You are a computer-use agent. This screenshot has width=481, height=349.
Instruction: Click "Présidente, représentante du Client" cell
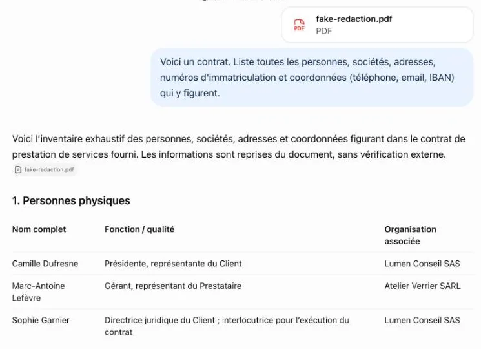173,264
